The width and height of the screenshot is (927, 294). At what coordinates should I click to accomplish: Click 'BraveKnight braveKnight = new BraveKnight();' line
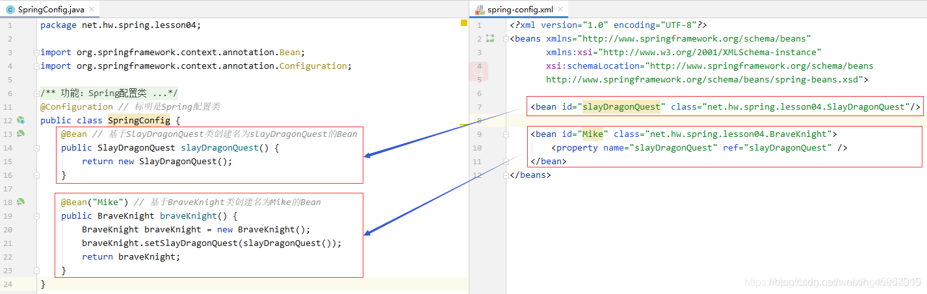coord(196,229)
